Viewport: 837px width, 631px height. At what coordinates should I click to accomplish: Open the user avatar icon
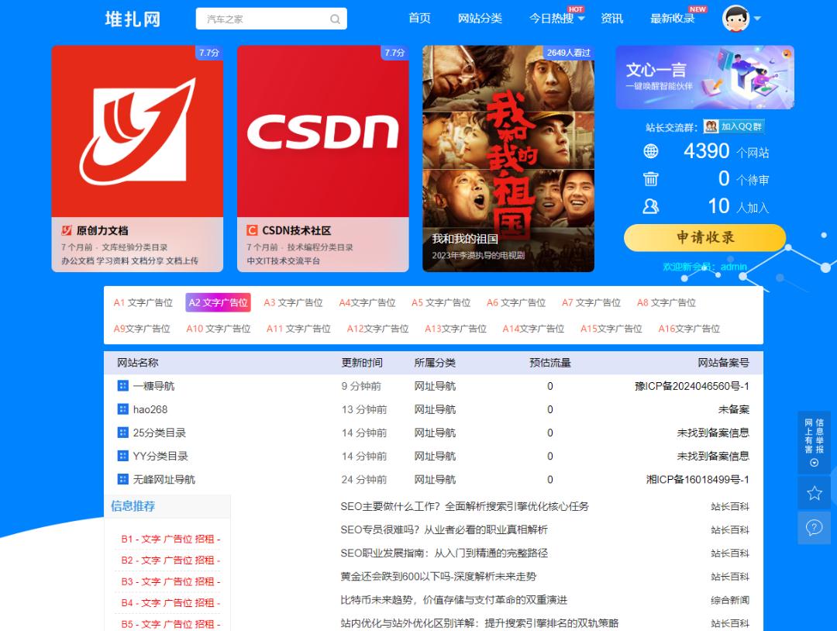(x=735, y=18)
